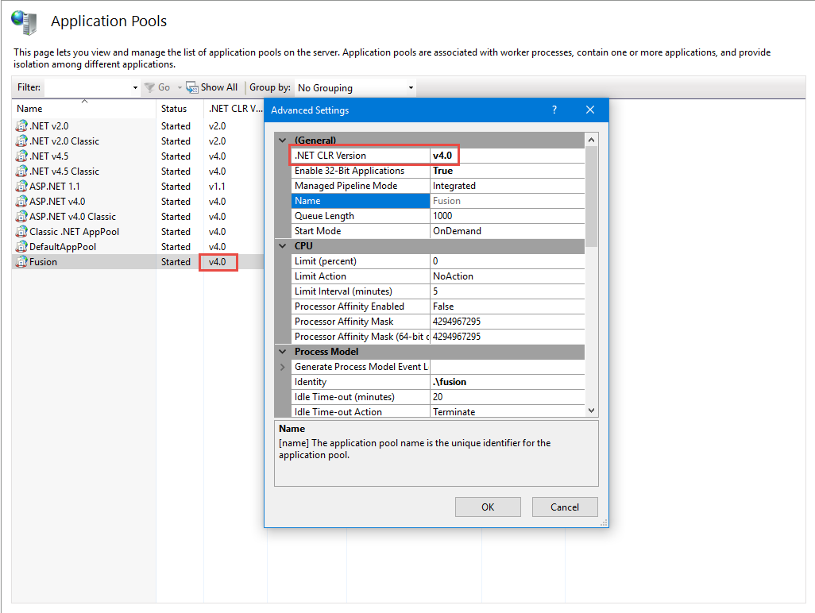Image resolution: width=815 pixels, height=613 pixels.
Task: Sort list by Name column header
Action: click(x=83, y=109)
